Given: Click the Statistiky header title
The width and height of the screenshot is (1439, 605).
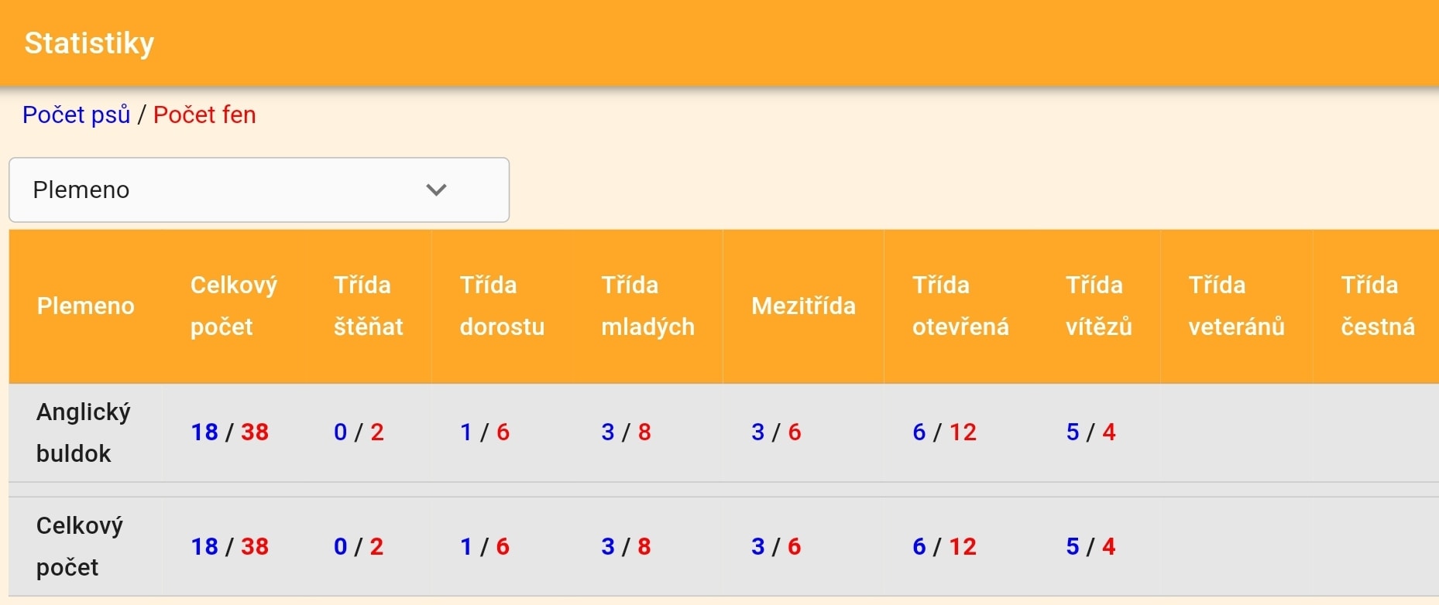Looking at the screenshot, I should point(89,43).
